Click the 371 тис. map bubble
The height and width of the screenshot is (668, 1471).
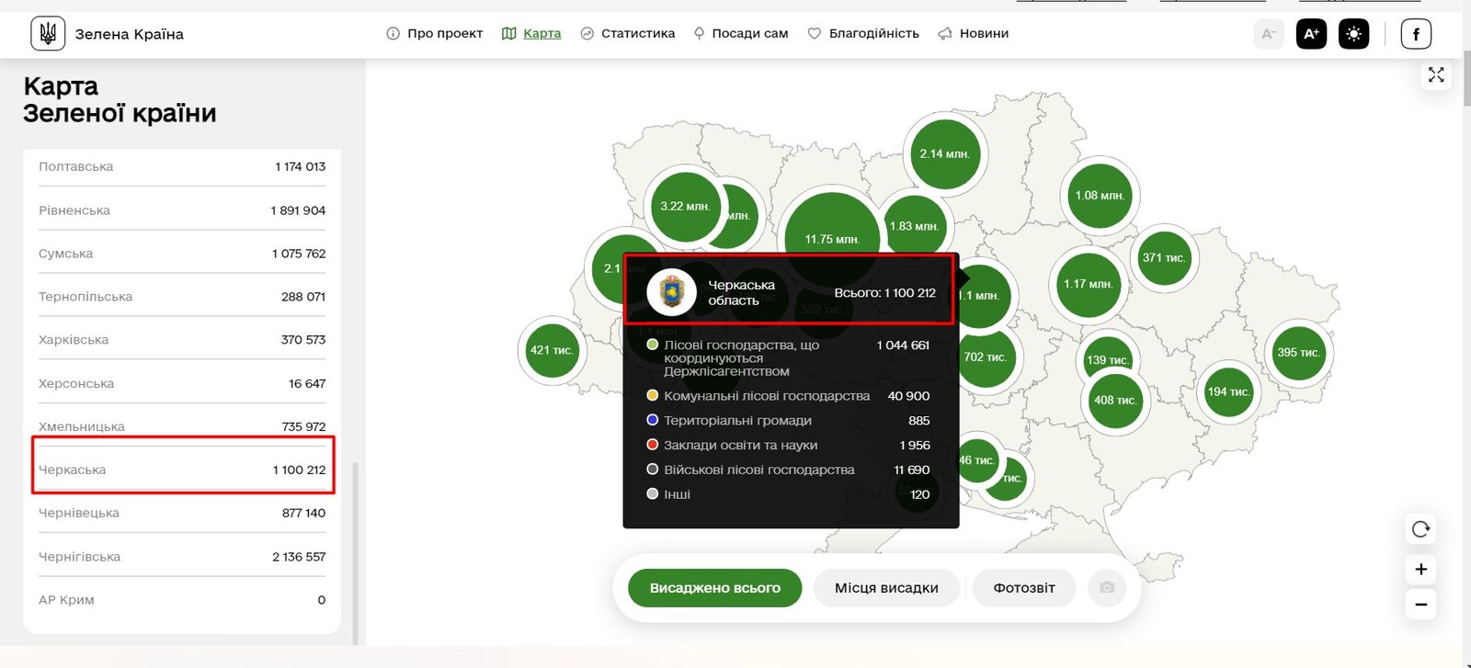point(1164,257)
